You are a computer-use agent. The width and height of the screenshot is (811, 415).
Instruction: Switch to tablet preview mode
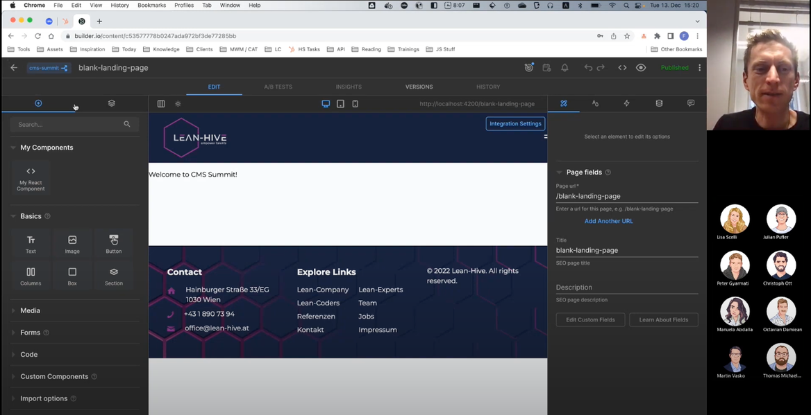coord(340,103)
